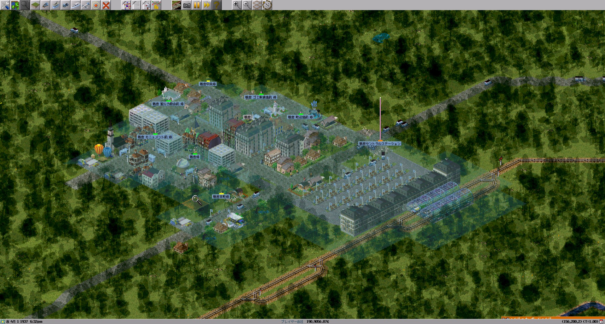This screenshot has width=605, height=324.
Task: Click the 鴨宮 モニュメント前 停 station label
Action: (155, 137)
